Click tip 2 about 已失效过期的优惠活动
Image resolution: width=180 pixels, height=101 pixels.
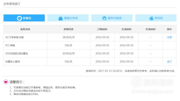coord(31,91)
